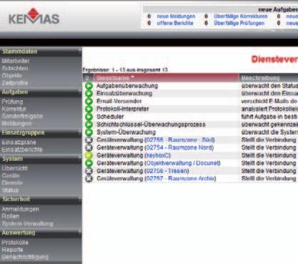Viewport: 298px width, 264px height.
Task: Open System-Verwaltung menu entry
Action: tap(27, 224)
